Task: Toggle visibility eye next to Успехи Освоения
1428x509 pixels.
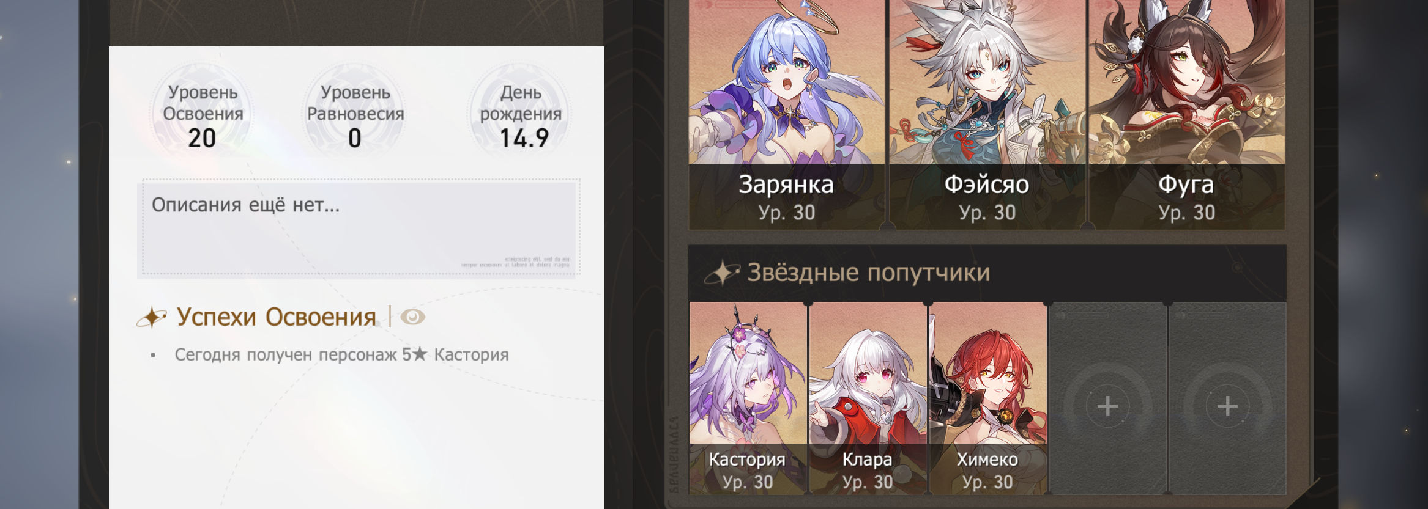Action: pyautogui.click(x=412, y=317)
